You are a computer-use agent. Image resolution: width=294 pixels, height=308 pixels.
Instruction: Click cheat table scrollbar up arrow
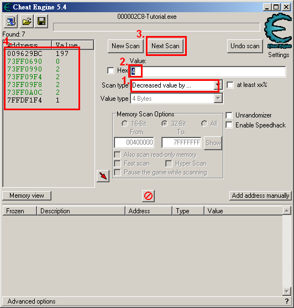[287, 211]
